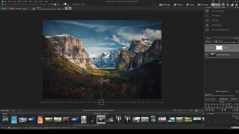Click the Commit button
239x134 pixels.
[x=4, y=9]
